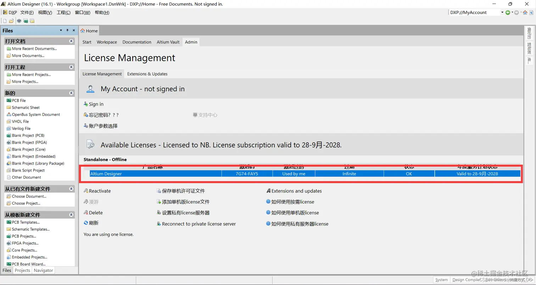Create an OpenBus System Document
Image resolution: width=536 pixels, height=285 pixels.
(33, 114)
